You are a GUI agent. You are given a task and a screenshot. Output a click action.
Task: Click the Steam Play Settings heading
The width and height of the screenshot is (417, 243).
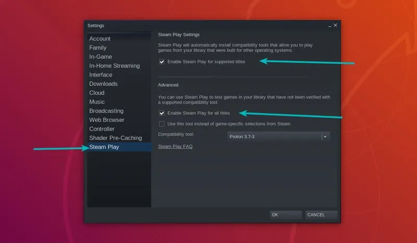pyautogui.click(x=179, y=34)
